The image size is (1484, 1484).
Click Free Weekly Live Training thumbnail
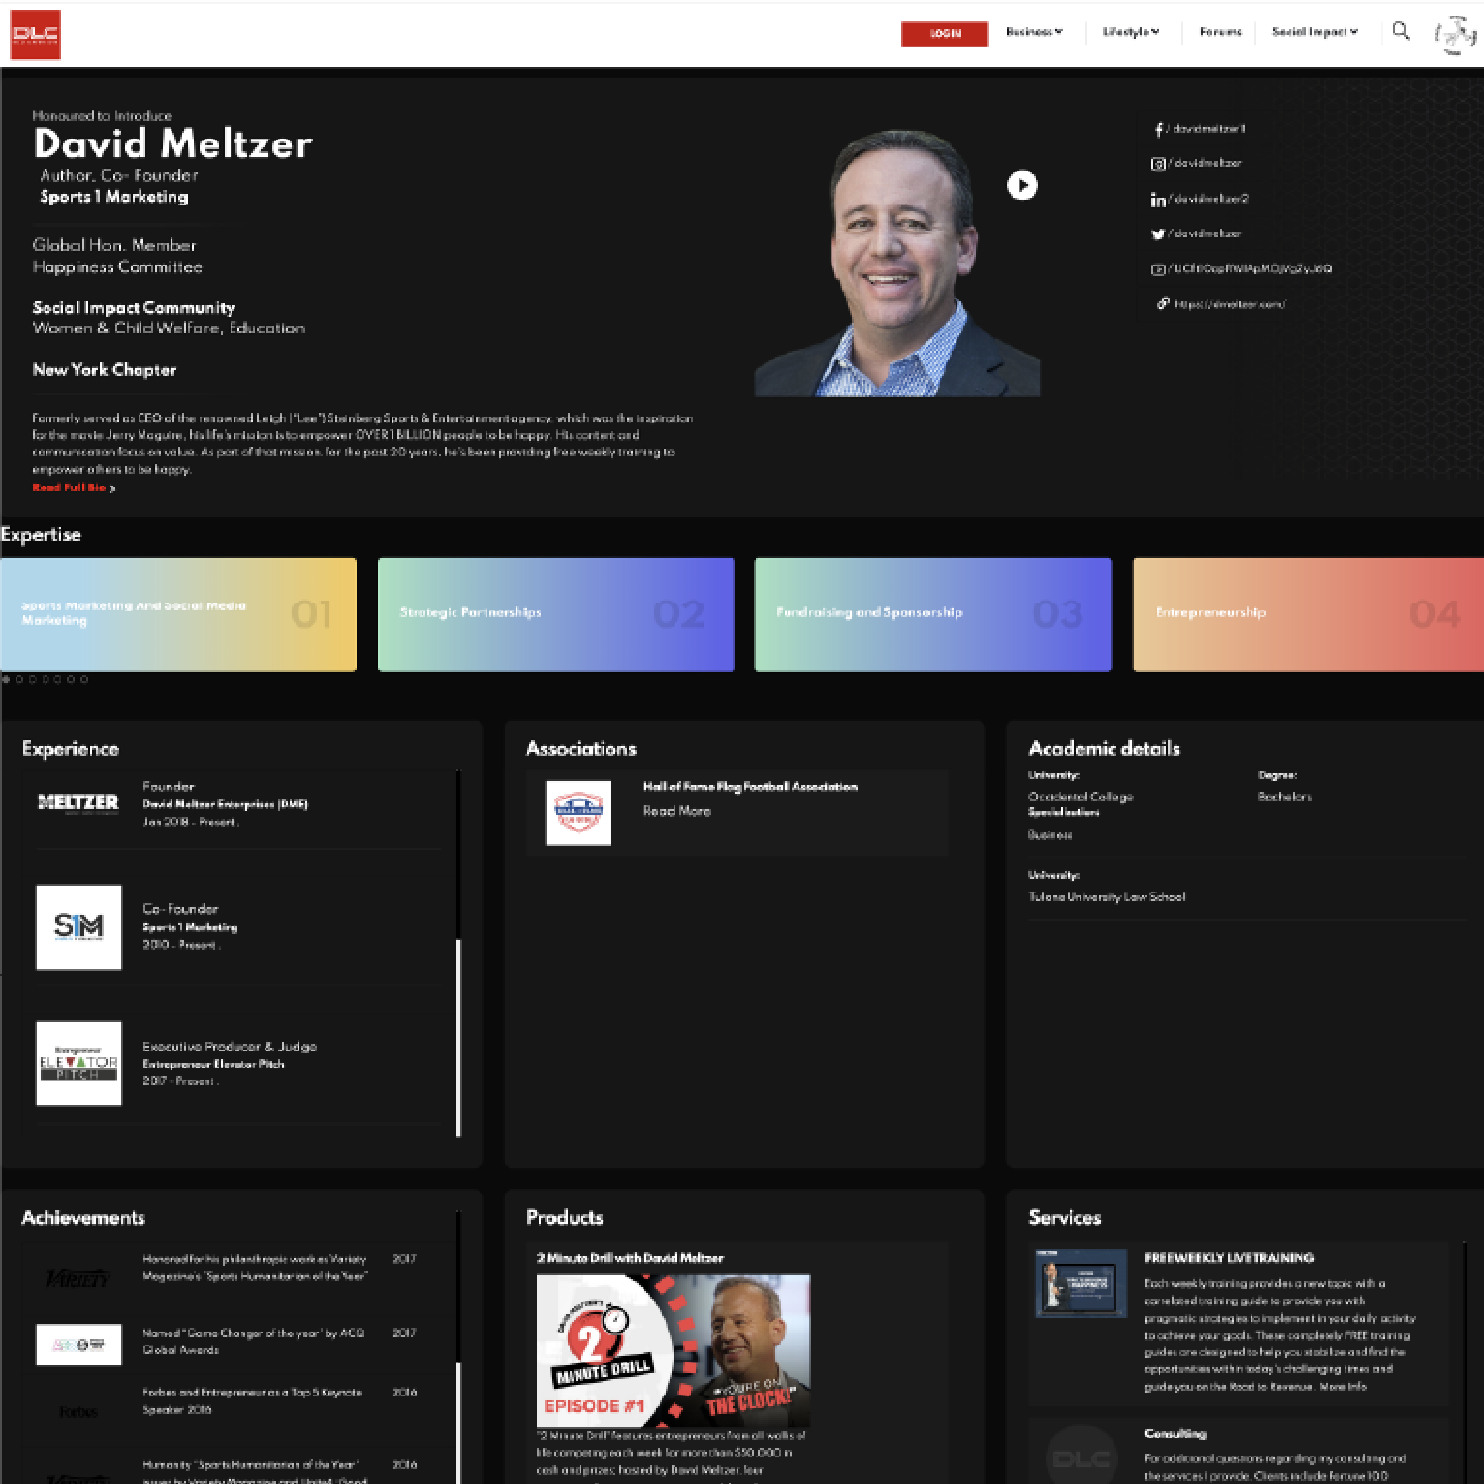[x=1081, y=1283]
